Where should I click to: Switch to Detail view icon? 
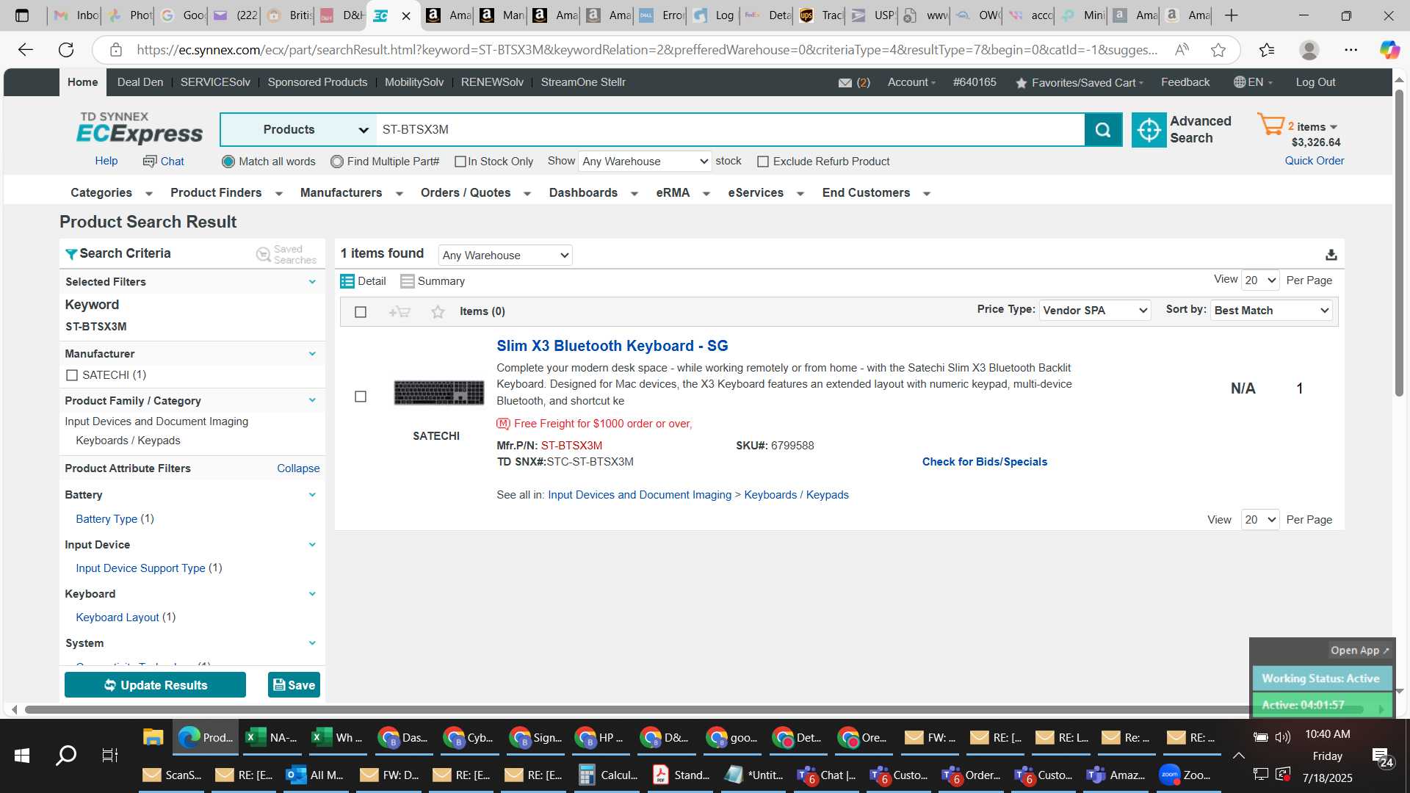tap(347, 281)
